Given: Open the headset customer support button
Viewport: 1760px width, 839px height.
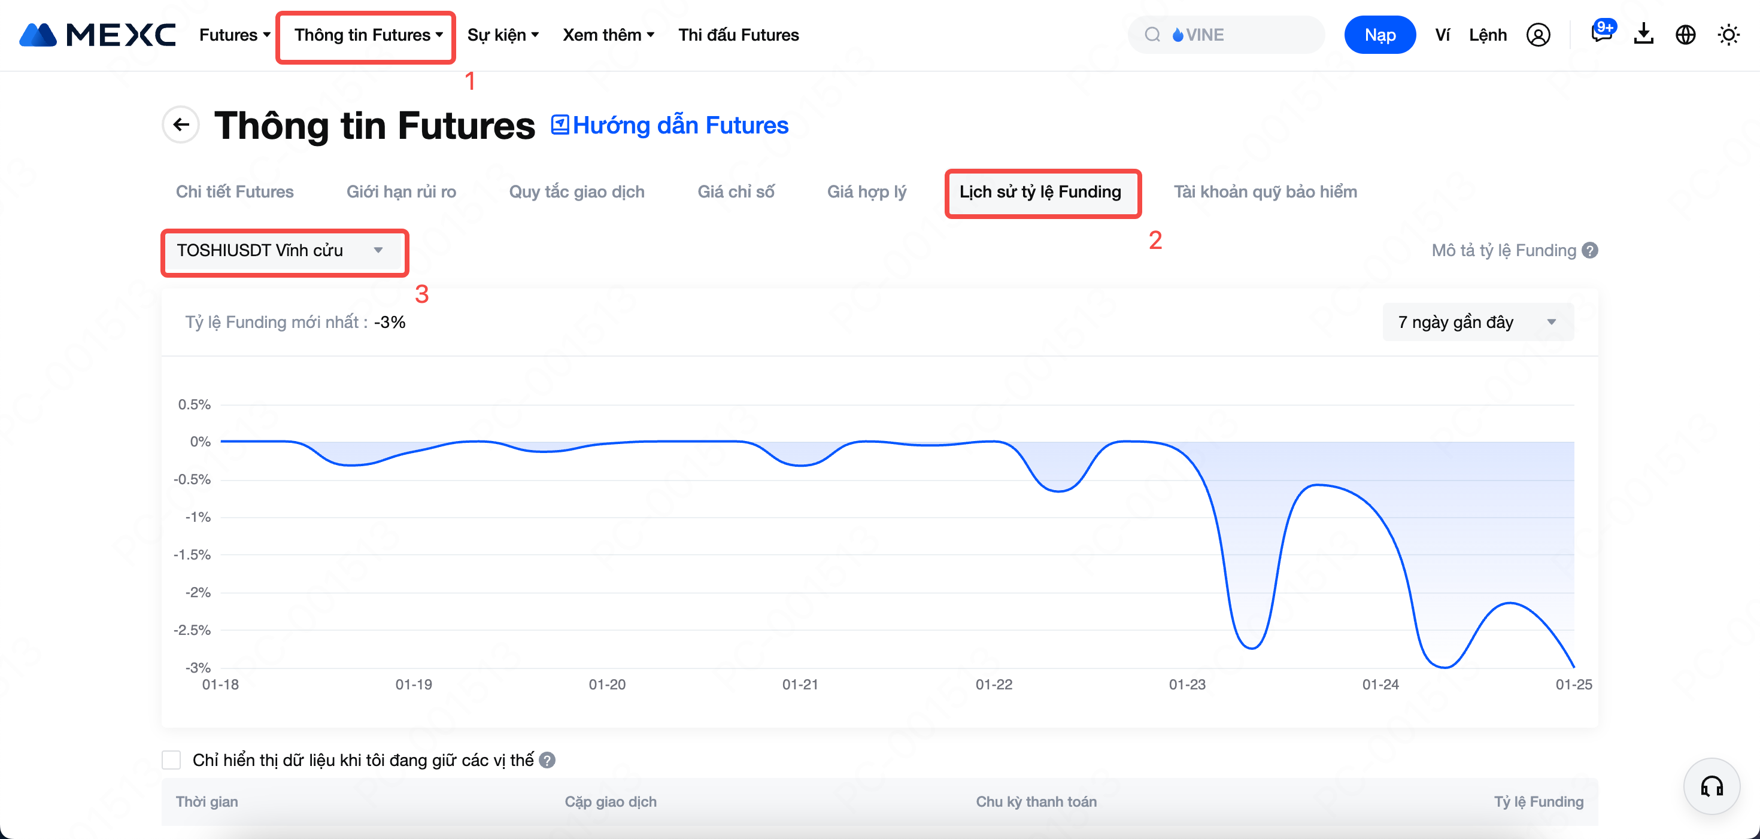Looking at the screenshot, I should [1712, 786].
